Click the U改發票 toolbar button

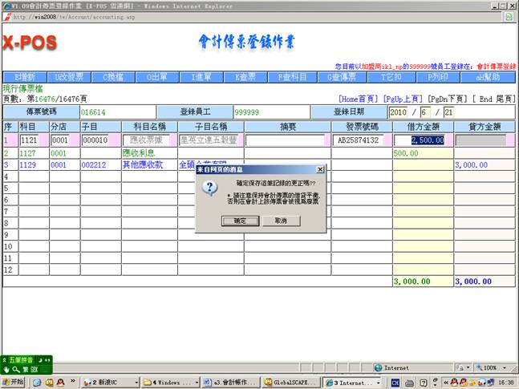coord(68,77)
